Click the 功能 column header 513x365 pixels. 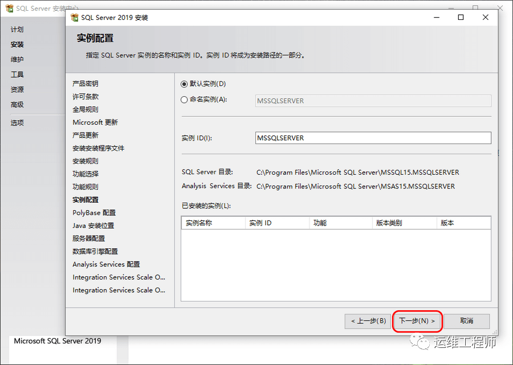pyautogui.click(x=341, y=223)
